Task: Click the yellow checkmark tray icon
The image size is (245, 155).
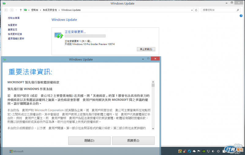Action: [x=180, y=151]
